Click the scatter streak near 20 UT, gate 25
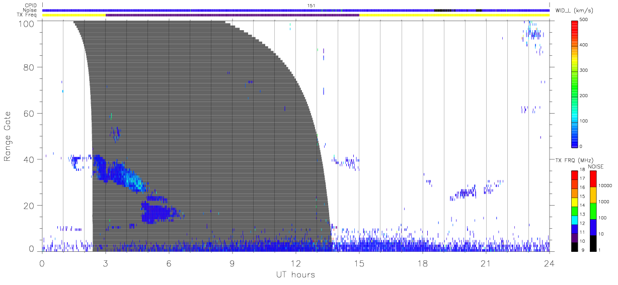Image resolution: width=618 pixels, height=285 pixels. [464, 193]
